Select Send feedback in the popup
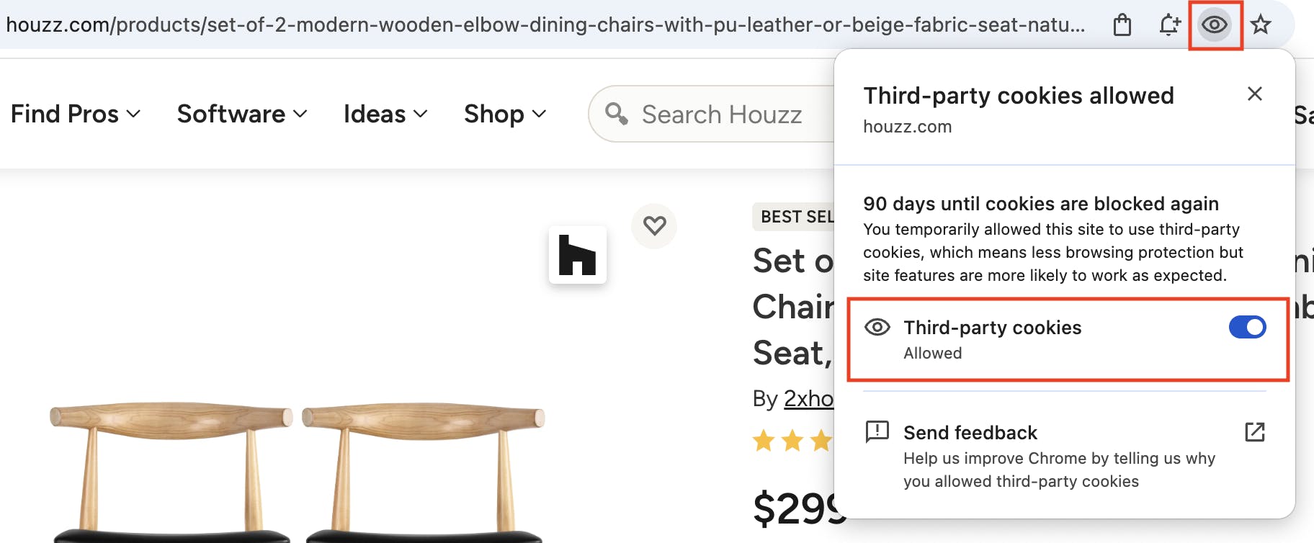1314x543 pixels. pyautogui.click(x=970, y=433)
